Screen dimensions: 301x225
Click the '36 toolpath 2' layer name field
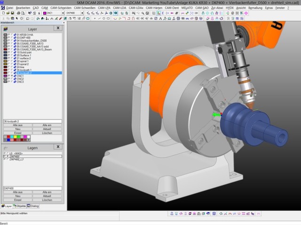(32, 121)
